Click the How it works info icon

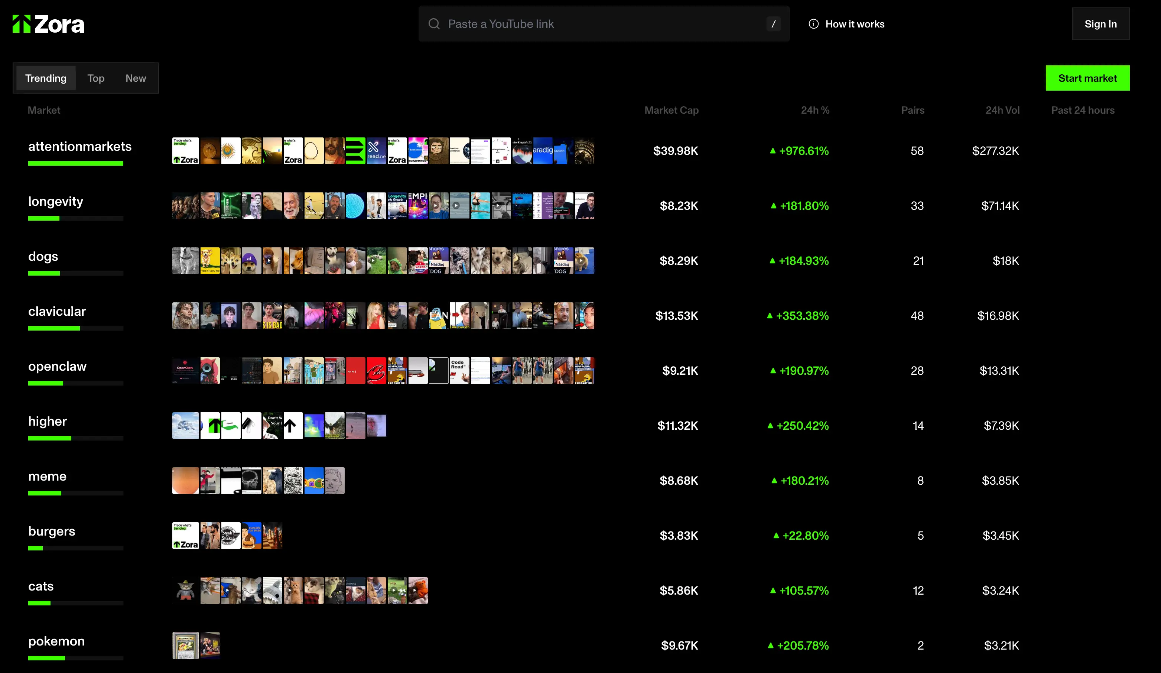(x=813, y=24)
